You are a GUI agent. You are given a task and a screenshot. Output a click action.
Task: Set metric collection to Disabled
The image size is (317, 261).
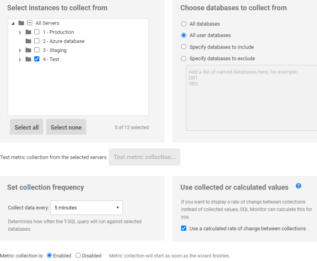click(x=78, y=255)
